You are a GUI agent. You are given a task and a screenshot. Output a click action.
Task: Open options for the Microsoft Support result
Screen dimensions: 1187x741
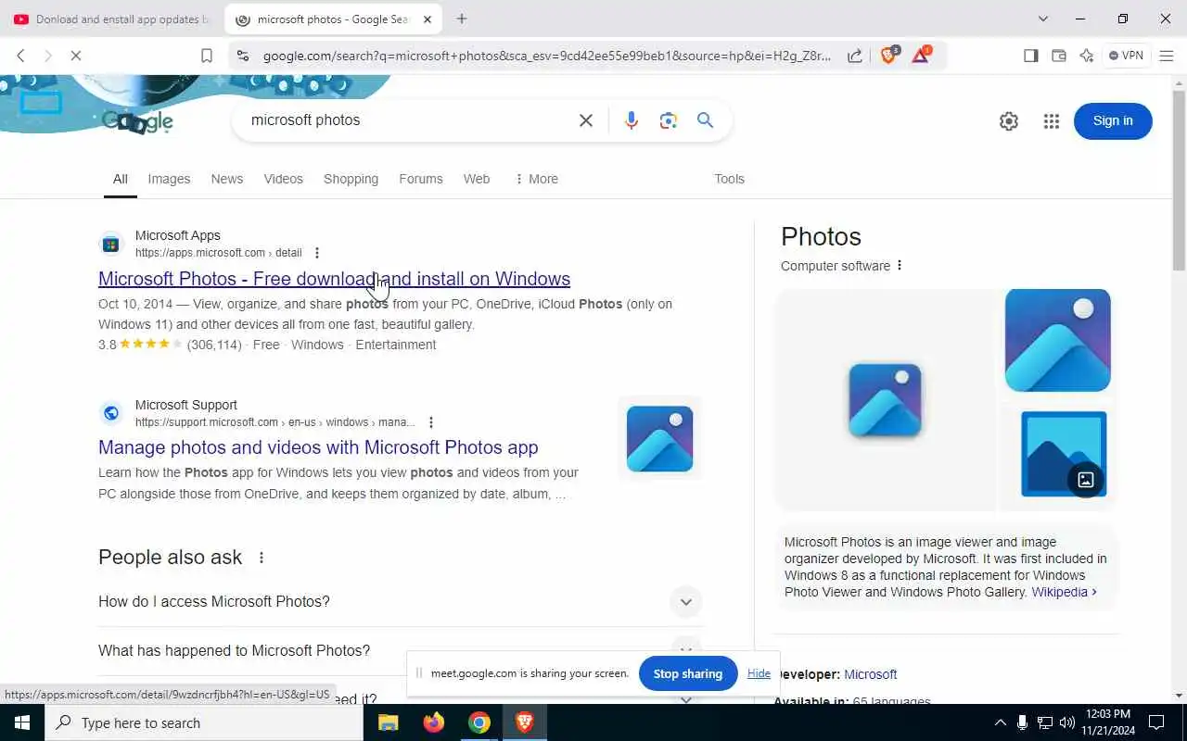point(431,422)
